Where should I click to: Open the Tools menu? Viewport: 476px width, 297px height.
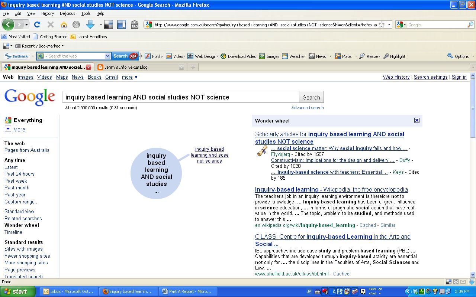pyautogui.click(x=86, y=13)
